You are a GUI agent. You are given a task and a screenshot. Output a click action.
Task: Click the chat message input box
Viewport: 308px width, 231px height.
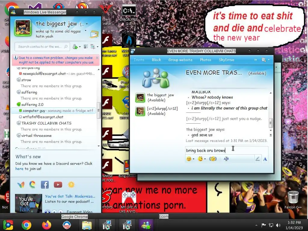226,150
